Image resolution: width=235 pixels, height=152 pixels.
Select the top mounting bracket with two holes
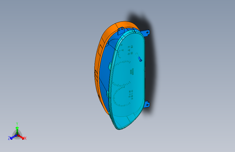coord(121,31)
